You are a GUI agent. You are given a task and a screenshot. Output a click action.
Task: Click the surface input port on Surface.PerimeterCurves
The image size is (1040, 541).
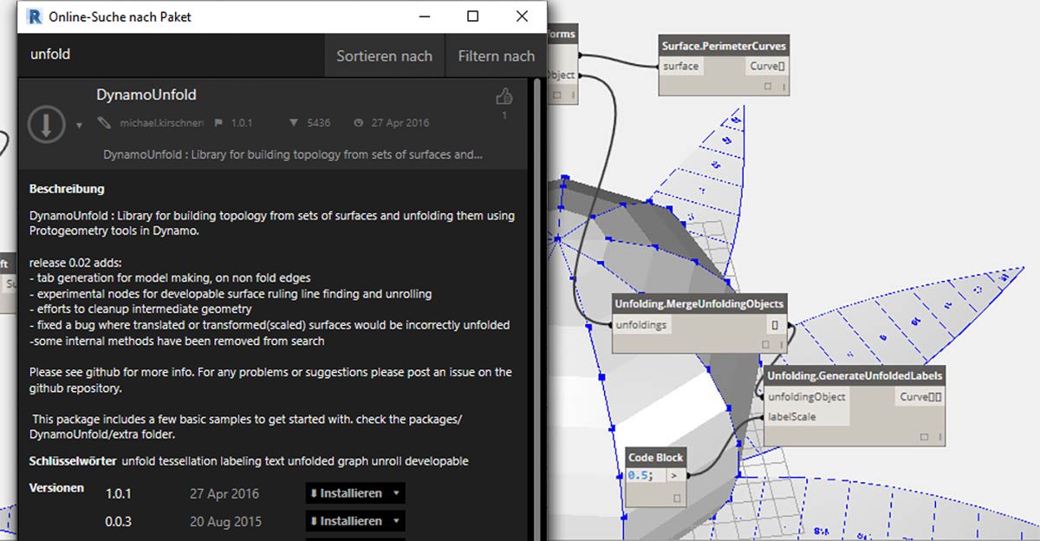point(680,66)
